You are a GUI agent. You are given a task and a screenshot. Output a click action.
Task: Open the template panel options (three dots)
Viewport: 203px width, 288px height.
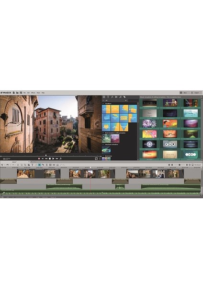[202, 97]
